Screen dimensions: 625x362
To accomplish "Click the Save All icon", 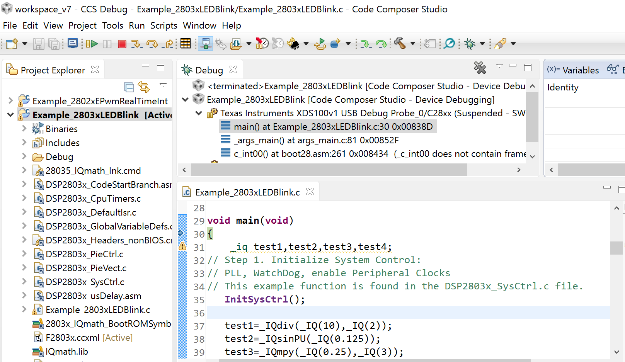I will pyautogui.click(x=54, y=44).
